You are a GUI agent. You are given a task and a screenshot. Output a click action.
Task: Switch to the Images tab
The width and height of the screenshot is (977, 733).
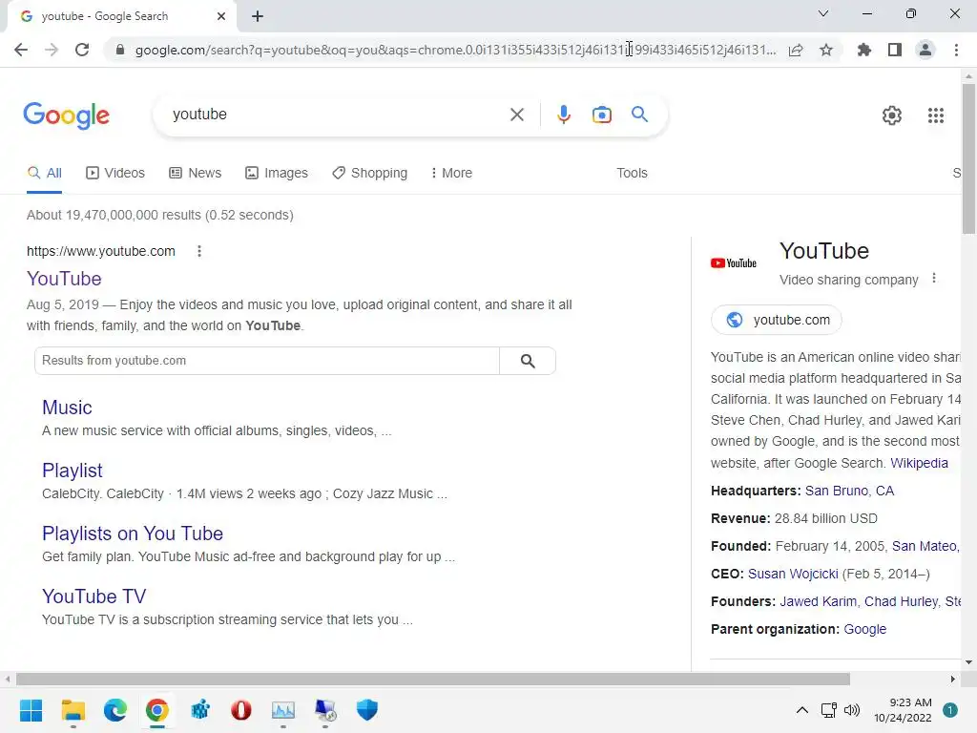[x=277, y=174]
